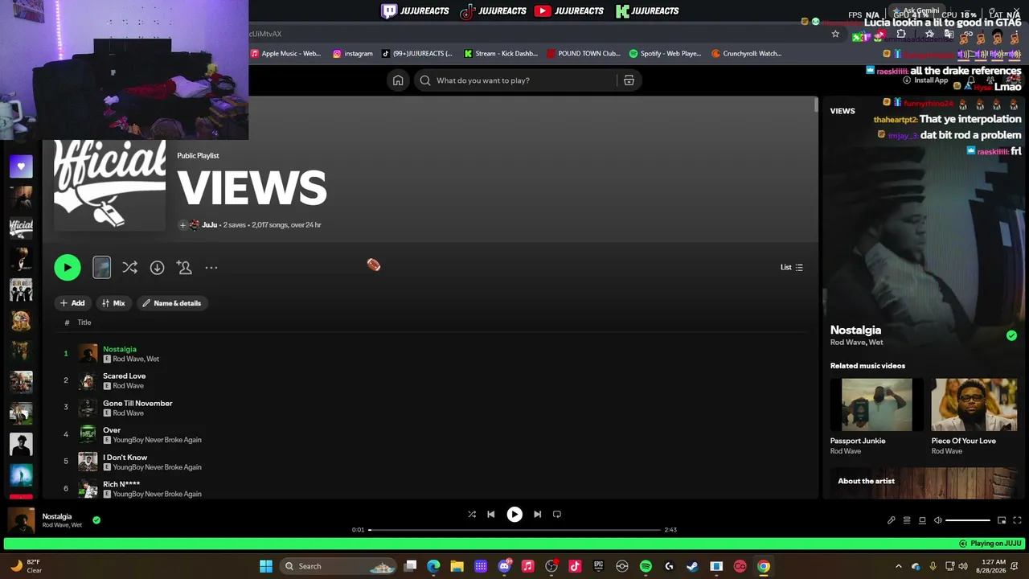
Task: Open the lyrics microphone icon in the player
Action: click(x=892, y=520)
